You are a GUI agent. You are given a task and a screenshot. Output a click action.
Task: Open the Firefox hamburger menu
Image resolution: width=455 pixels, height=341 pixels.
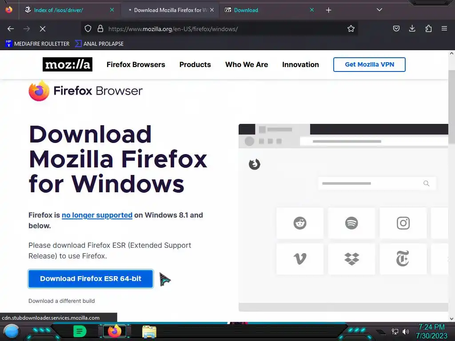pos(444,29)
